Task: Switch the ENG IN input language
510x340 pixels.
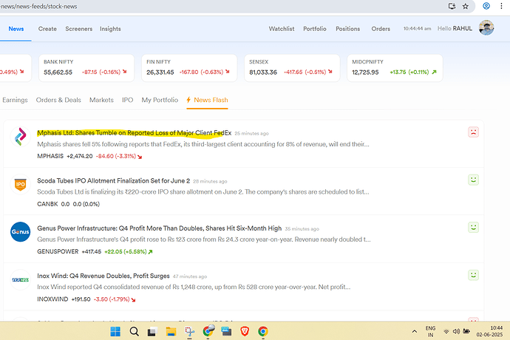Action: coord(430,332)
